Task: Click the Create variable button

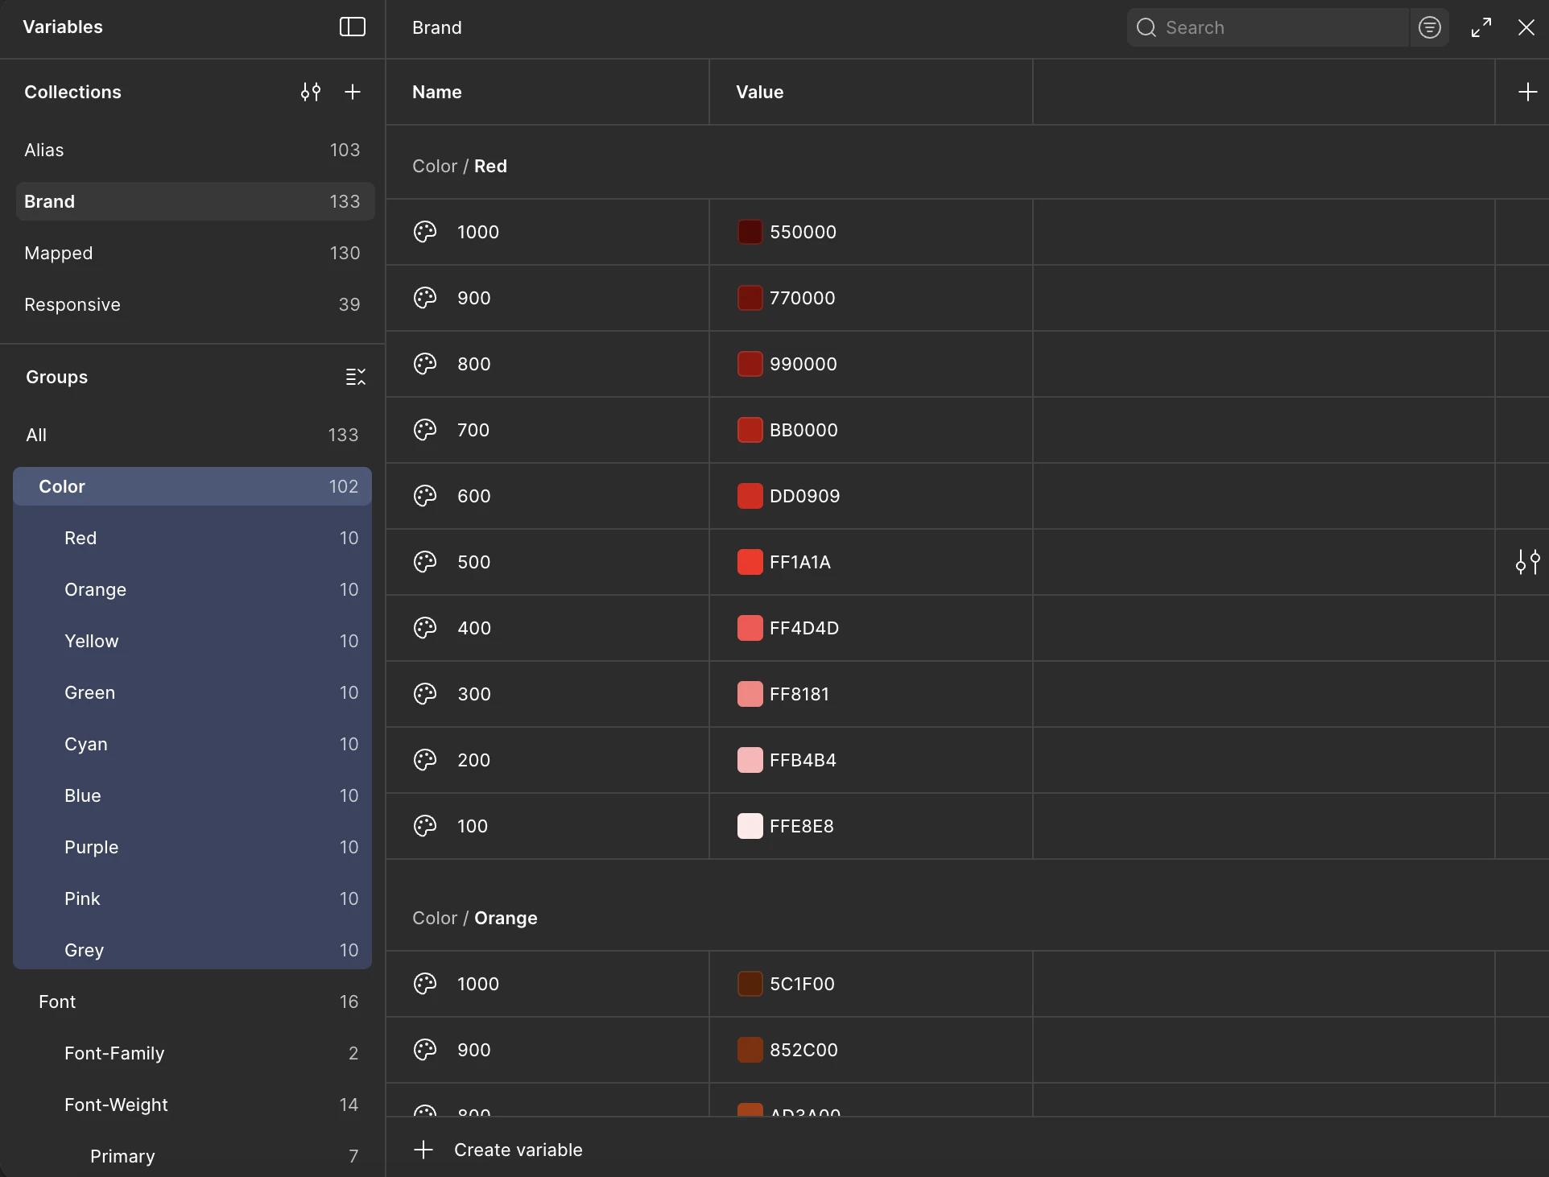Action: coord(498,1150)
